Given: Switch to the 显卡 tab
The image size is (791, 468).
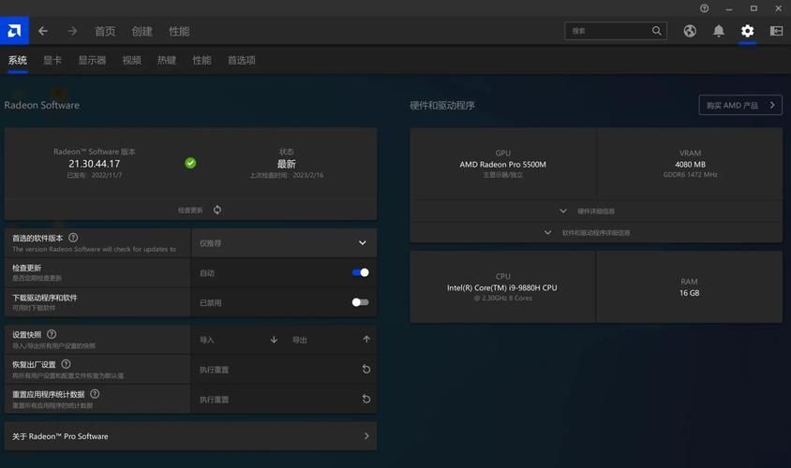Looking at the screenshot, I should (x=52, y=61).
